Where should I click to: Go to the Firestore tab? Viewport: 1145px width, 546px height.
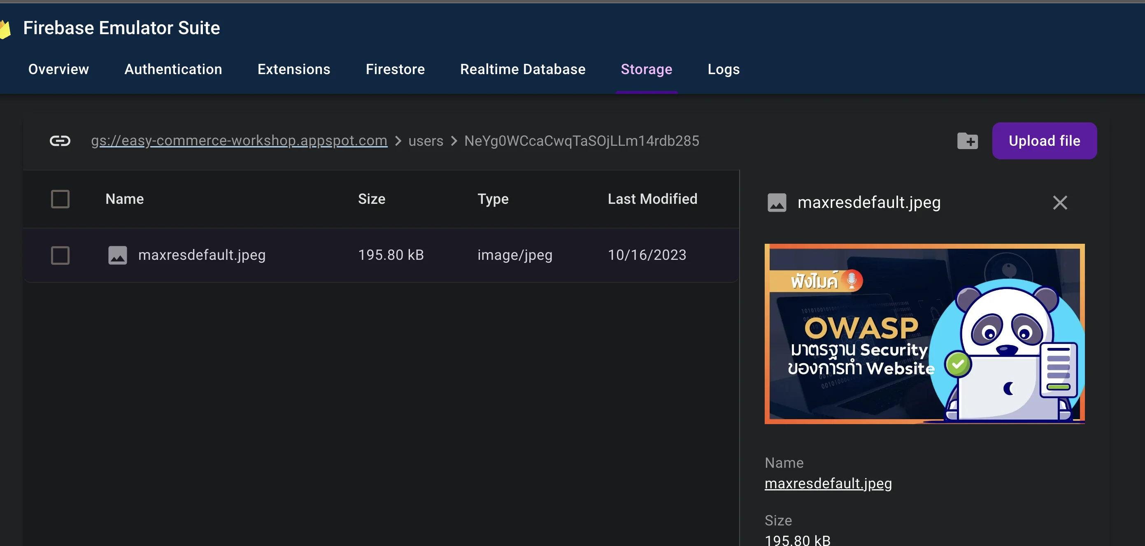point(395,69)
